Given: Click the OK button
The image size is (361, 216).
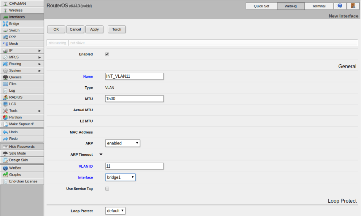Looking at the screenshot, I should 56,29.
